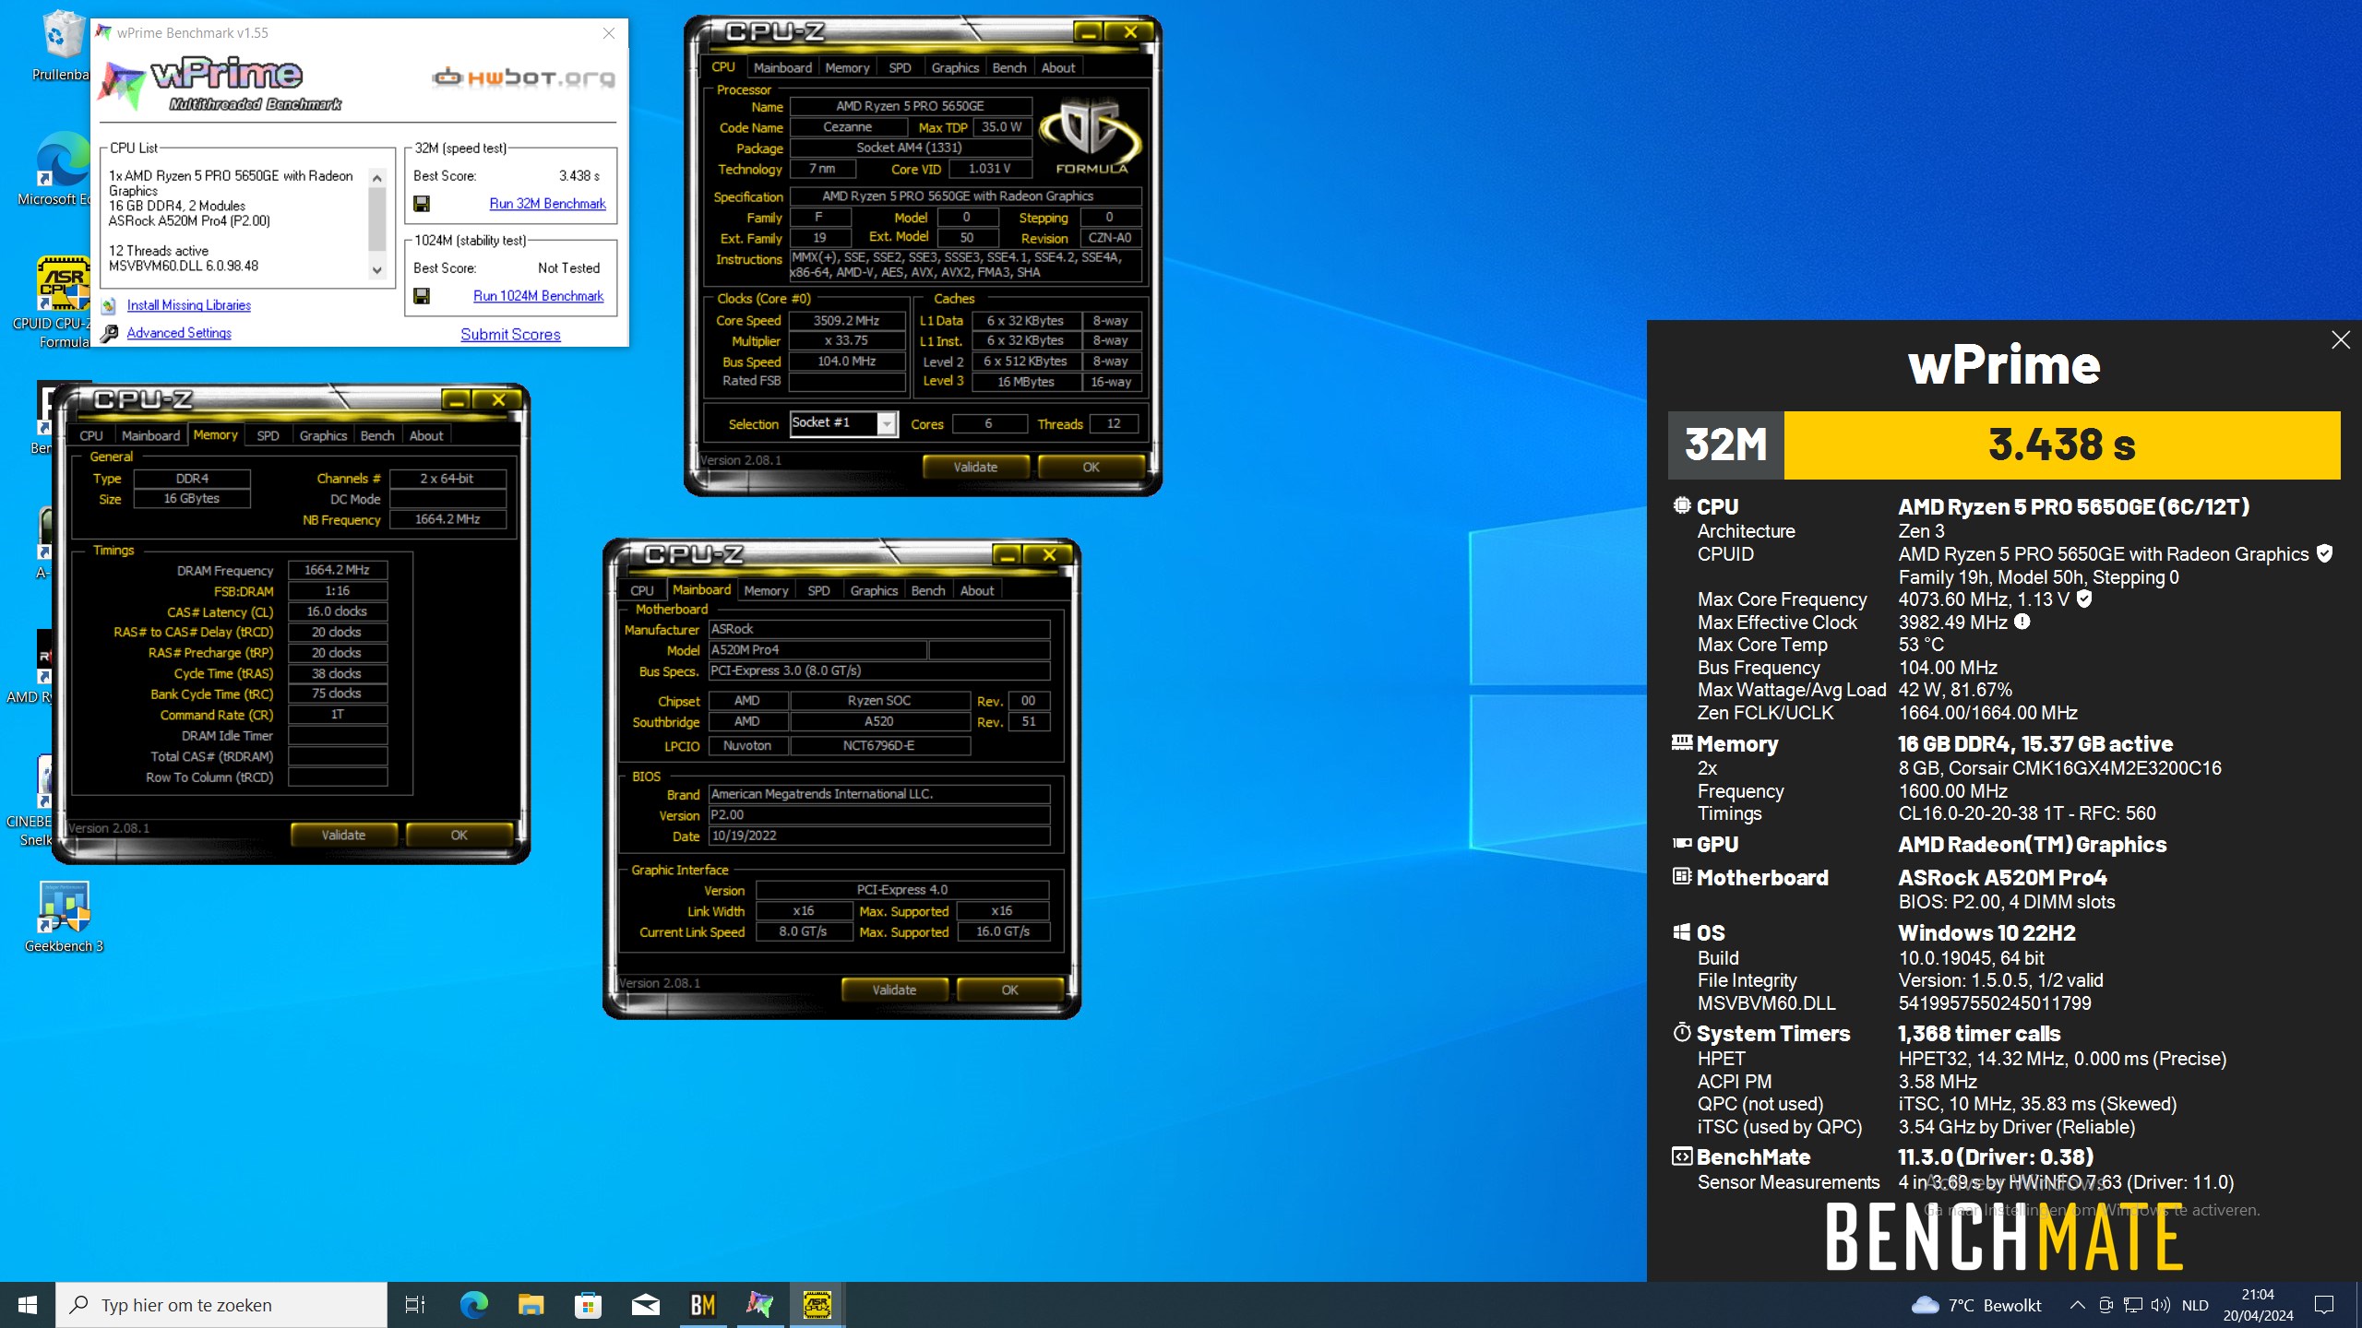Open the Geekbench 3 desktop shortcut

64,915
